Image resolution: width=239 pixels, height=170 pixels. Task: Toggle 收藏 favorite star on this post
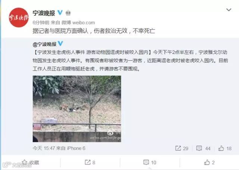(x=30, y=163)
